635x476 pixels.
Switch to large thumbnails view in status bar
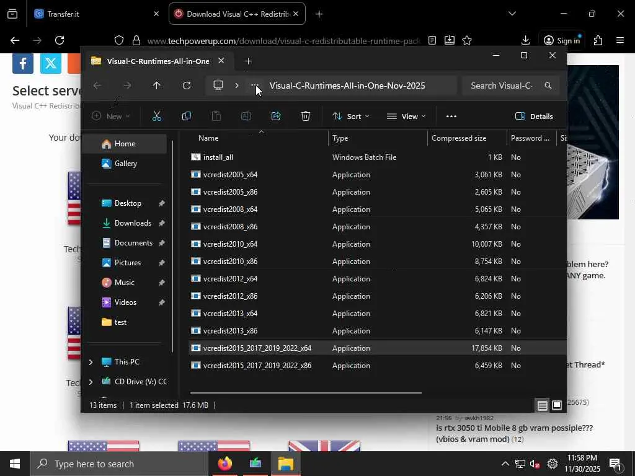tap(557, 405)
